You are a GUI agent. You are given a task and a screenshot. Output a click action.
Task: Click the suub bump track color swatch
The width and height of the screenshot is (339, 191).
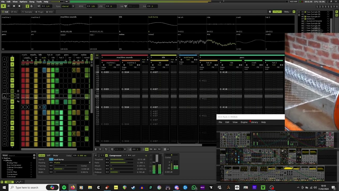coord(51,159)
